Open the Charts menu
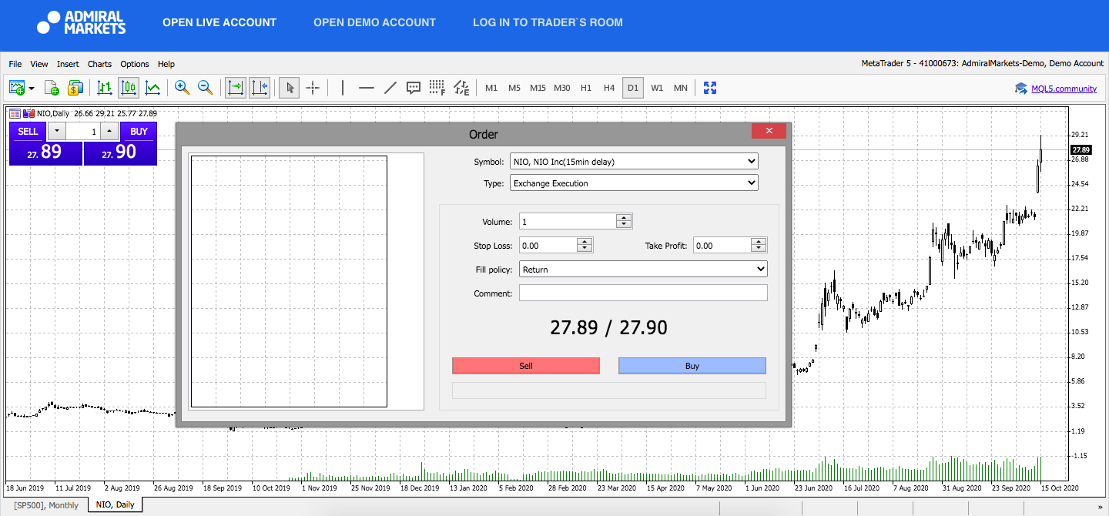1109x516 pixels. pos(99,64)
